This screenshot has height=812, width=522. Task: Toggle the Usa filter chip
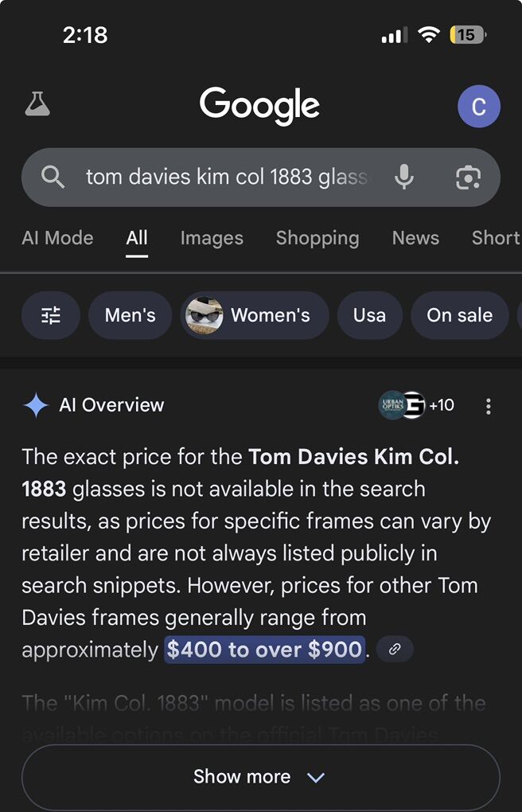(369, 315)
